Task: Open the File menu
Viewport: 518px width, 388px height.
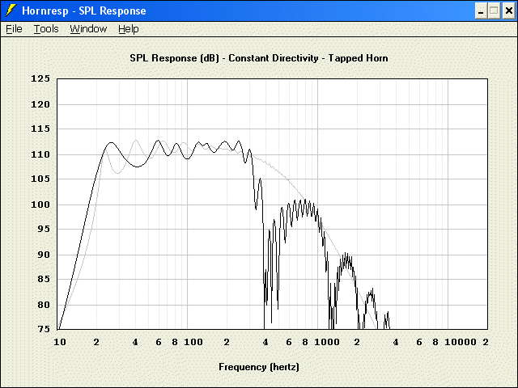Action: (x=14, y=29)
